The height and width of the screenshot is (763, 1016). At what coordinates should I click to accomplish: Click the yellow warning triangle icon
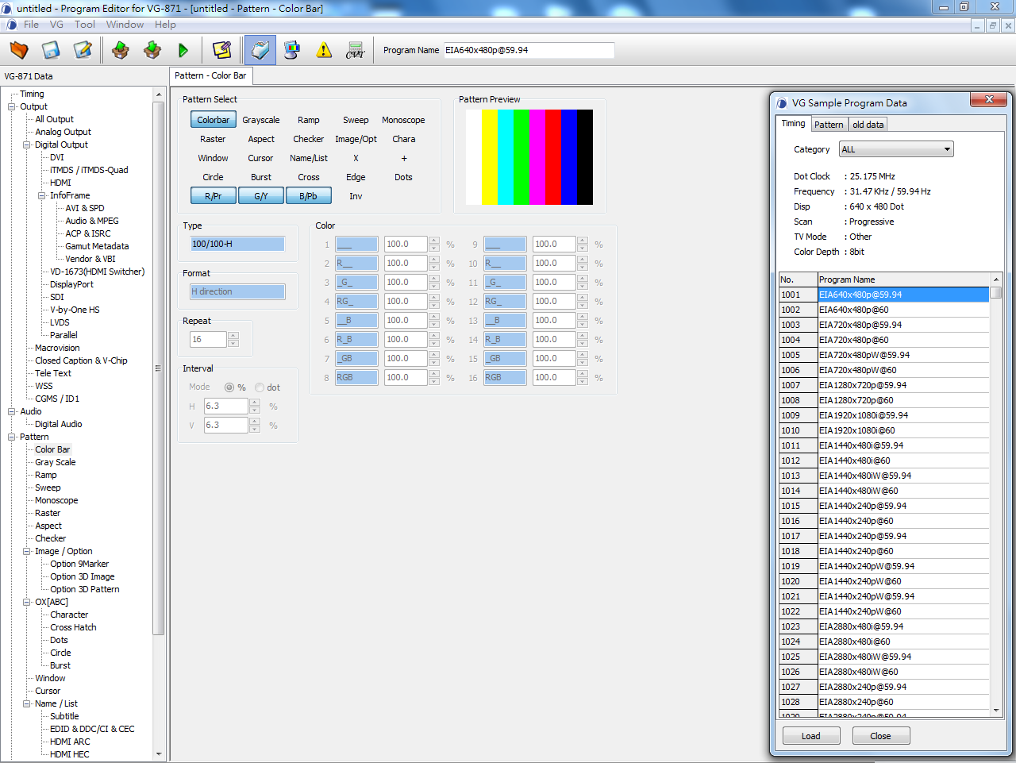[x=324, y=50]
